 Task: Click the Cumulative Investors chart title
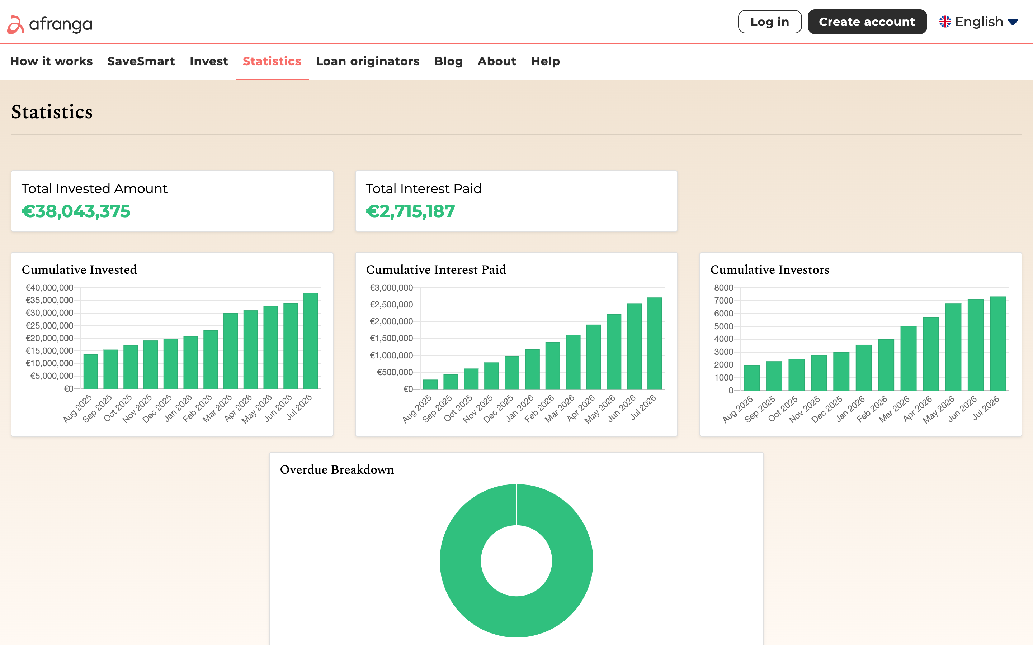point(770,269)
